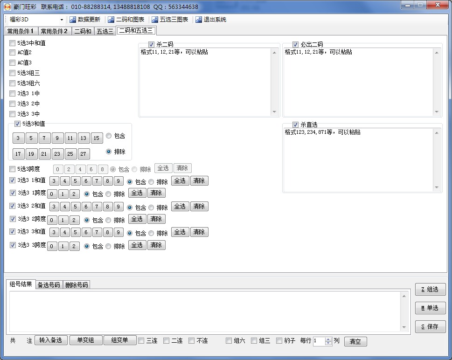Switch to the 常用条件1 tab

point(21,31)
